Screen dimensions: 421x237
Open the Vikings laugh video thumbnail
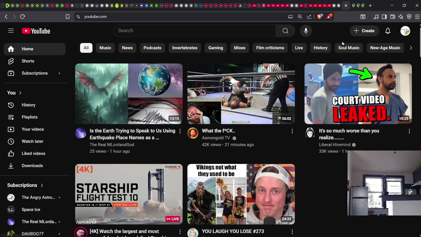click(x=241, y=194)
